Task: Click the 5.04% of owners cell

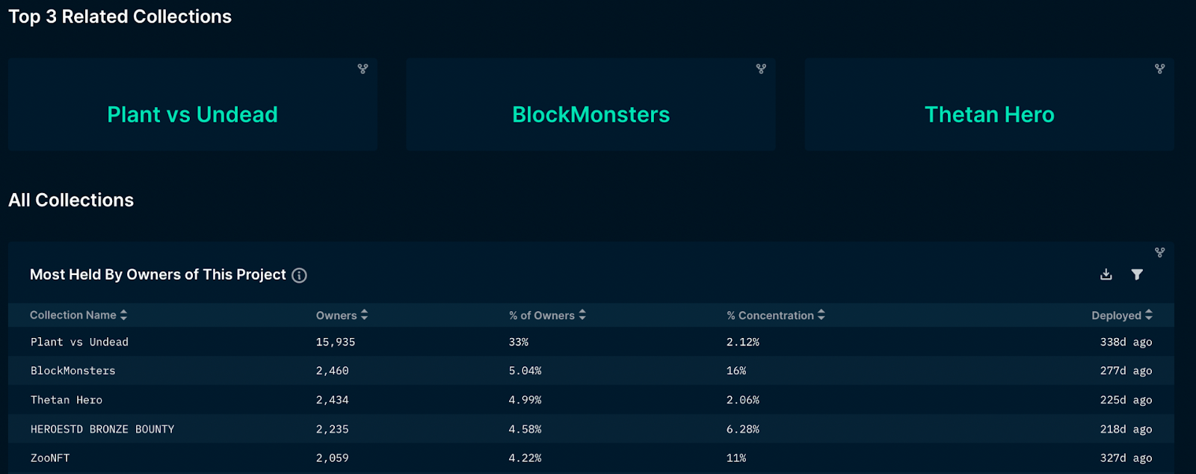Action: 525,371
